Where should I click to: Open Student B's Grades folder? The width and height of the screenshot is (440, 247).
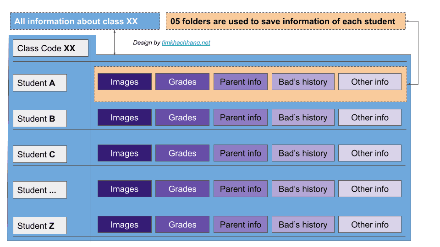[x=182, y=118]
